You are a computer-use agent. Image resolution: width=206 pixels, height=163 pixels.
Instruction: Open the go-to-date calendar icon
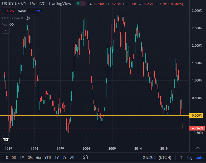(86, 157)
